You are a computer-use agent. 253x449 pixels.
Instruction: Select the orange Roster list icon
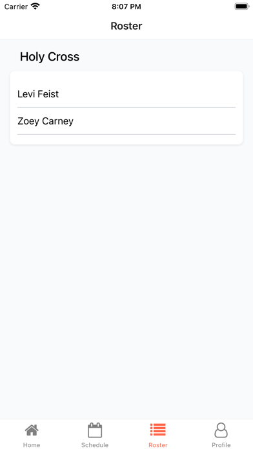click(158, 430)
